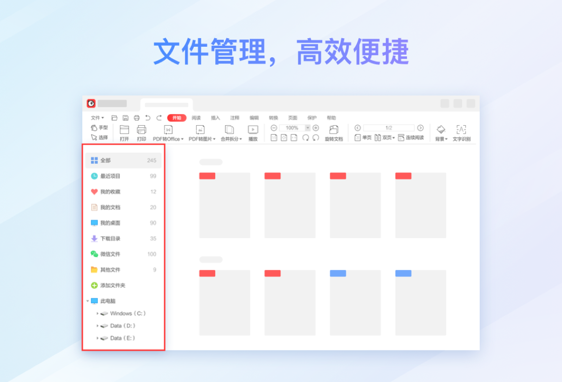Enable 连续阅读 continuous reading
The height and width of the screenshot is (382, 562).
[x=411, y=138]
